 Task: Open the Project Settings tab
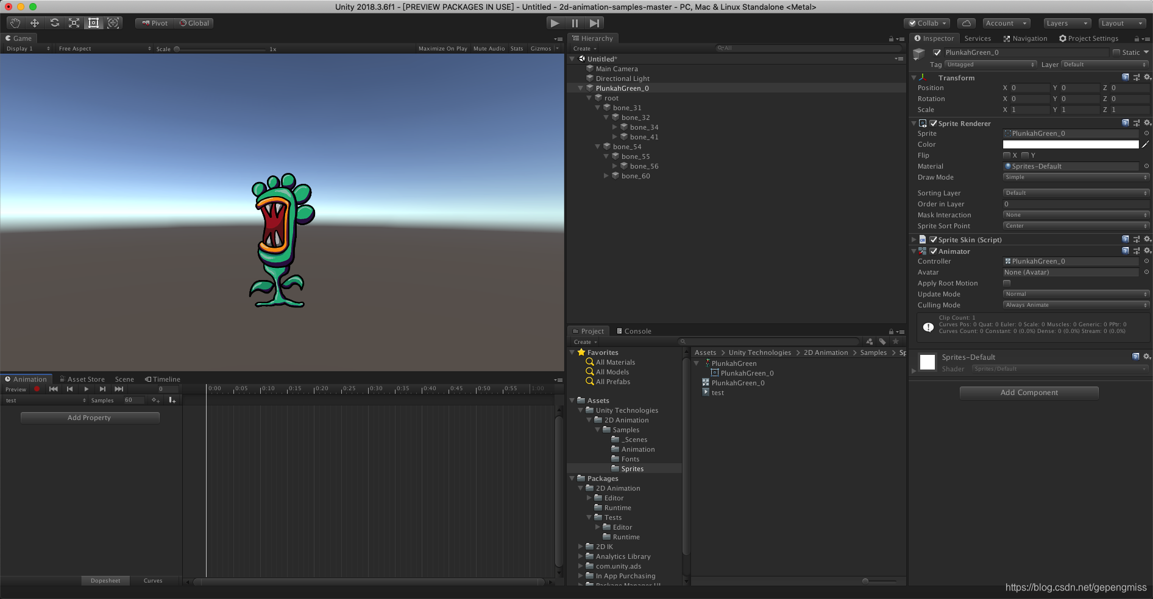(x=1089, y=38)
